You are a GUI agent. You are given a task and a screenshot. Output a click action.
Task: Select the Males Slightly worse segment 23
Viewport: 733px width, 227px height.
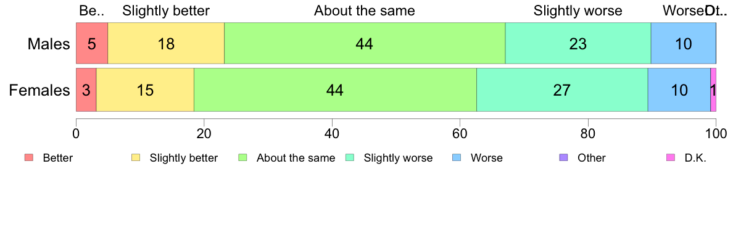578,43
